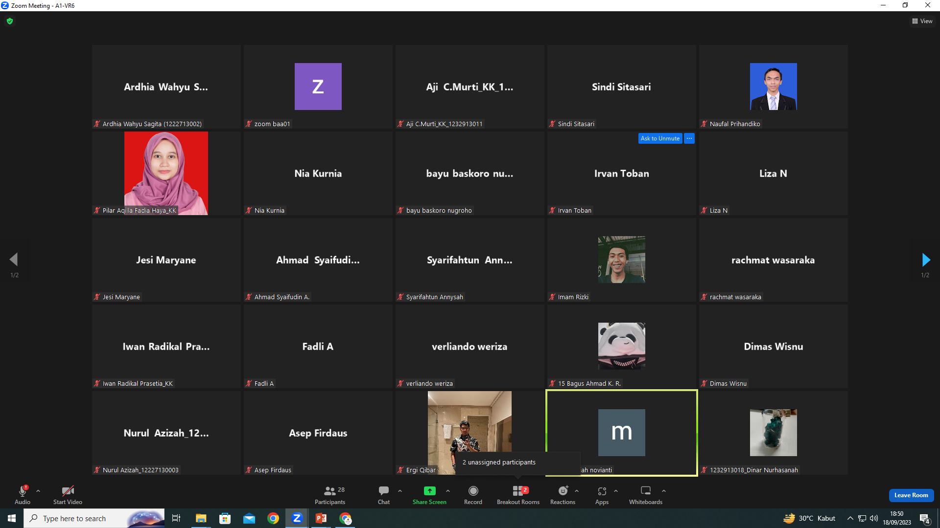This screenshot has height=528, width=940.
Task: Open Mail app from the taskbar
Action: pos(249,518)
